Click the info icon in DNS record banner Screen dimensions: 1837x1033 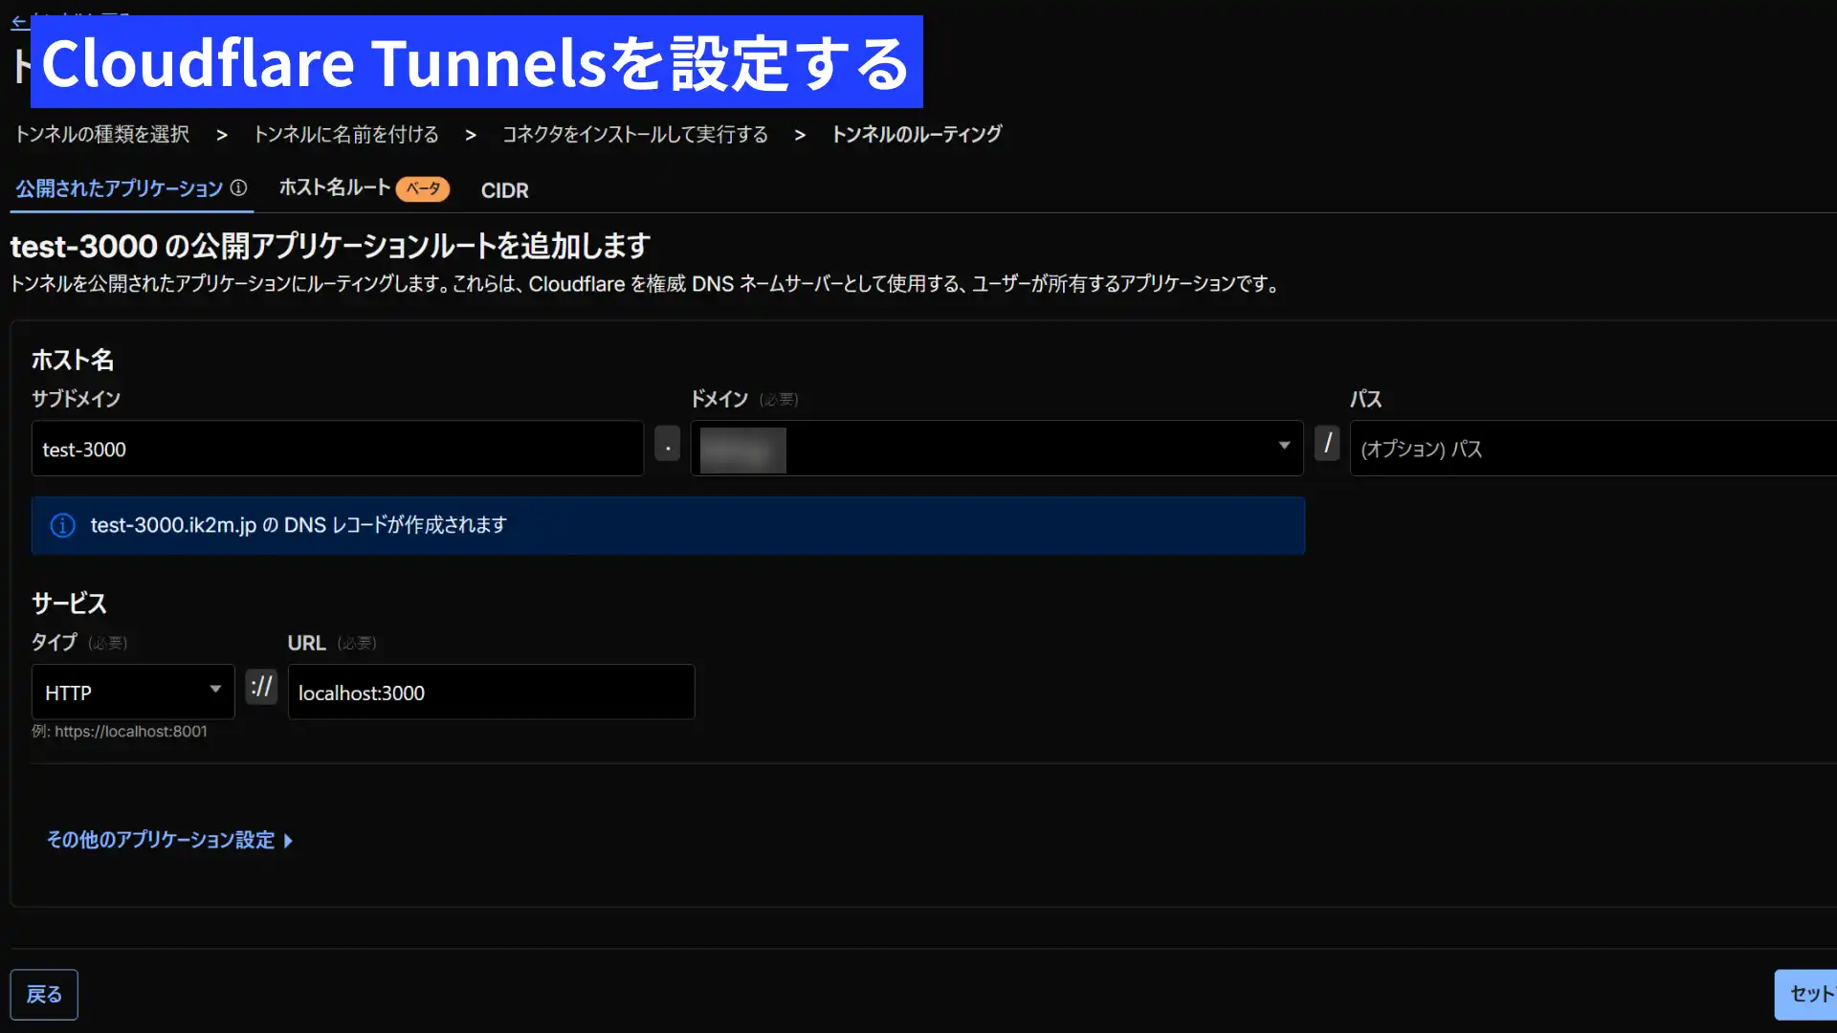(63, 525)
